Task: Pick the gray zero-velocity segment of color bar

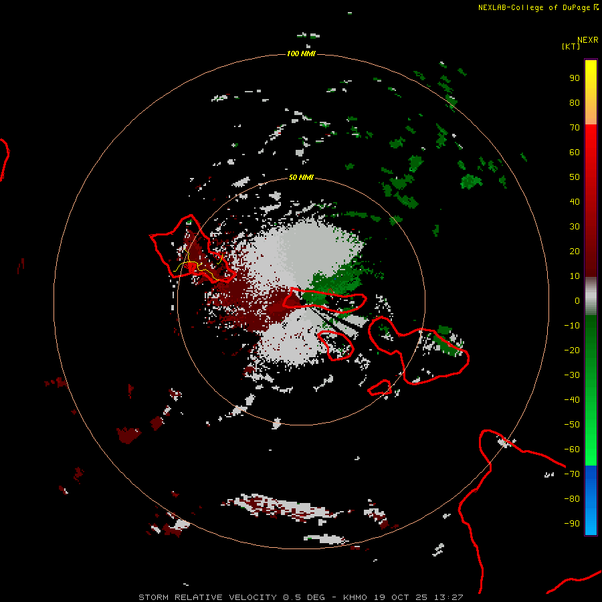Action: pyautogui.click(x=591, y=296)
